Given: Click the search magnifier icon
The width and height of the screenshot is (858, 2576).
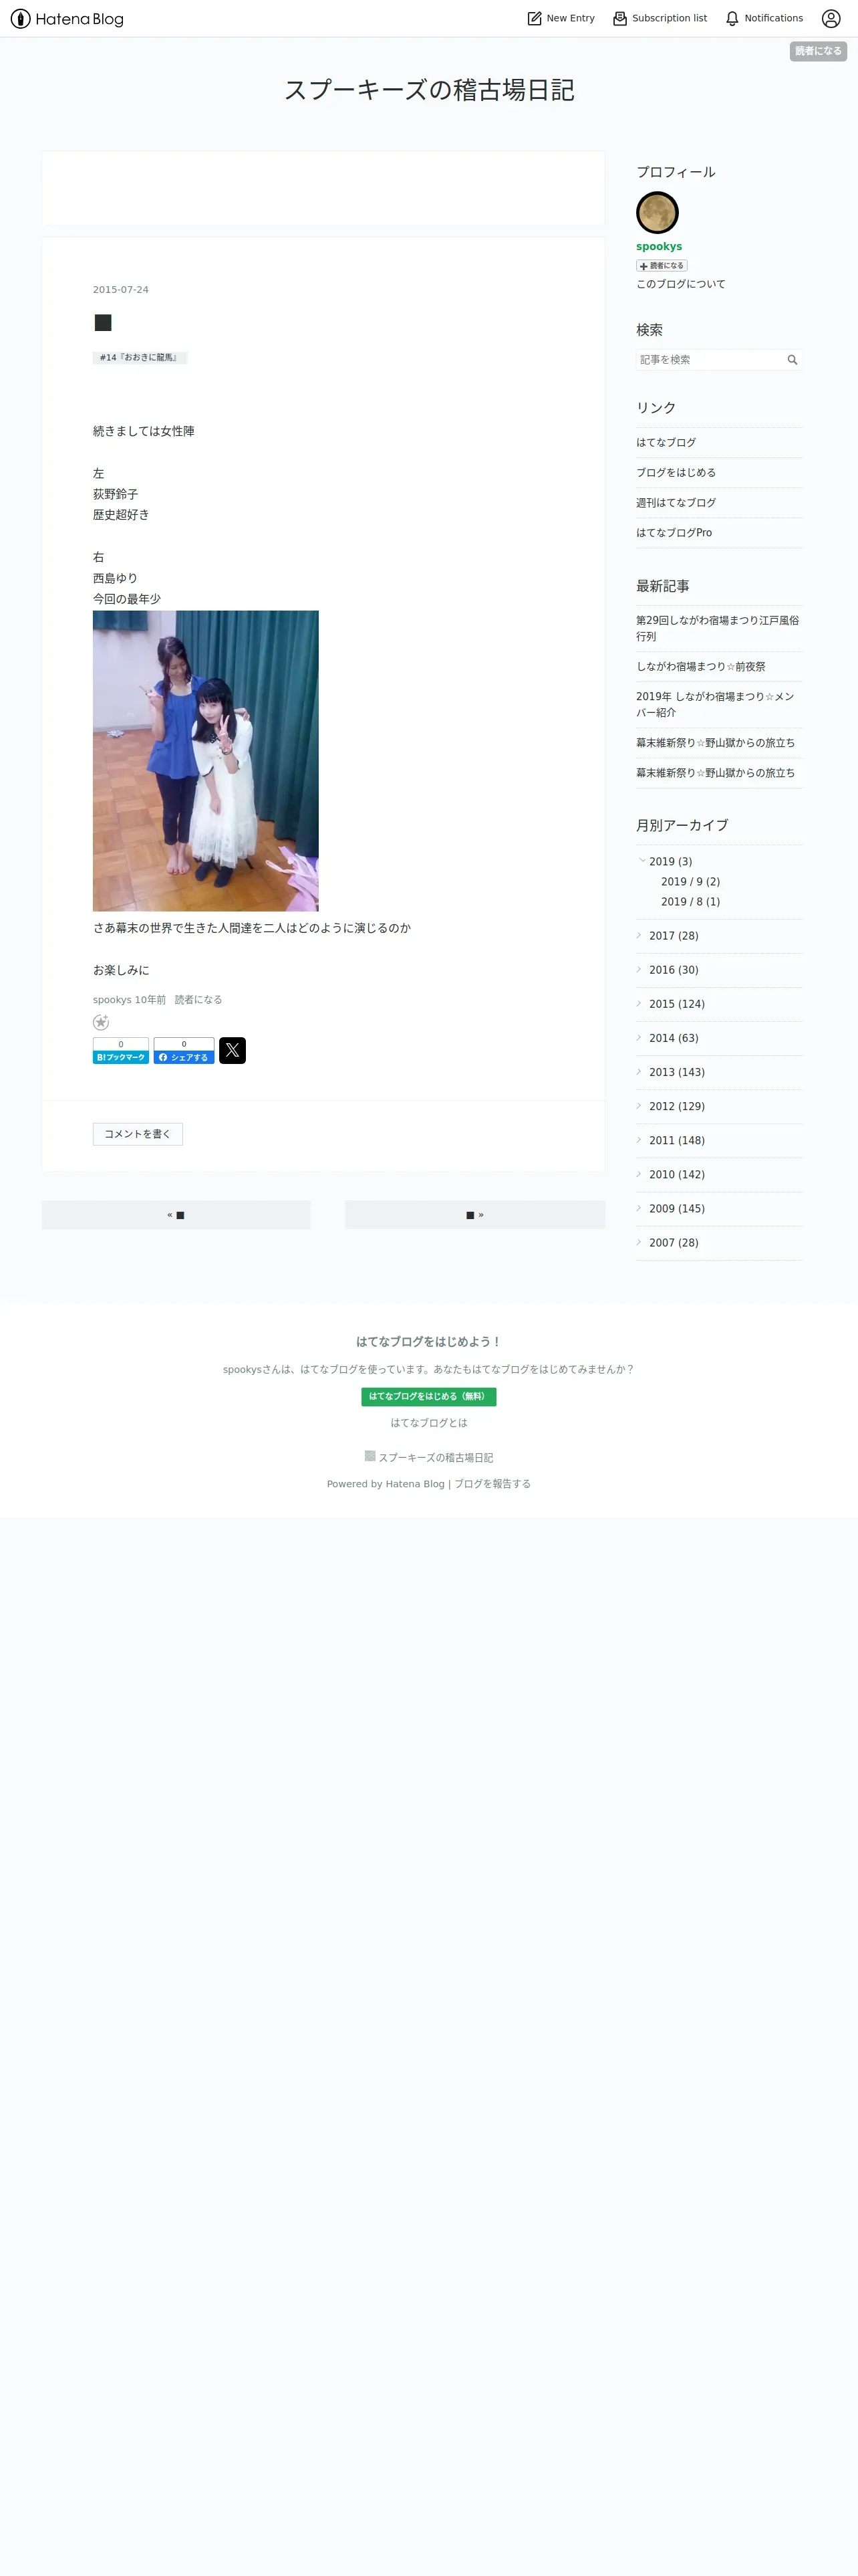Looking at the screenshot, I should [x=792, y=360].
